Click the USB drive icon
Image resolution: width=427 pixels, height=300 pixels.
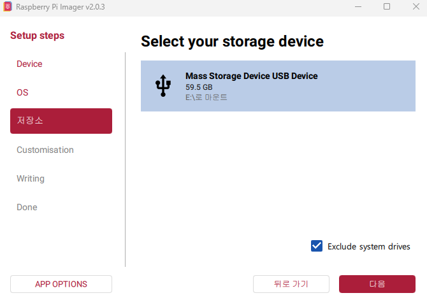click(163, 86)
